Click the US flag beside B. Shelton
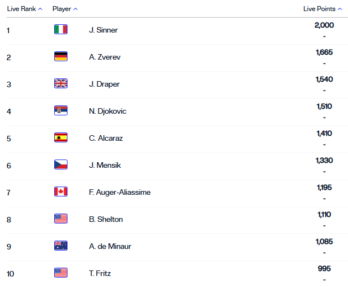The image size is (348, 287). tap(61, 219)
